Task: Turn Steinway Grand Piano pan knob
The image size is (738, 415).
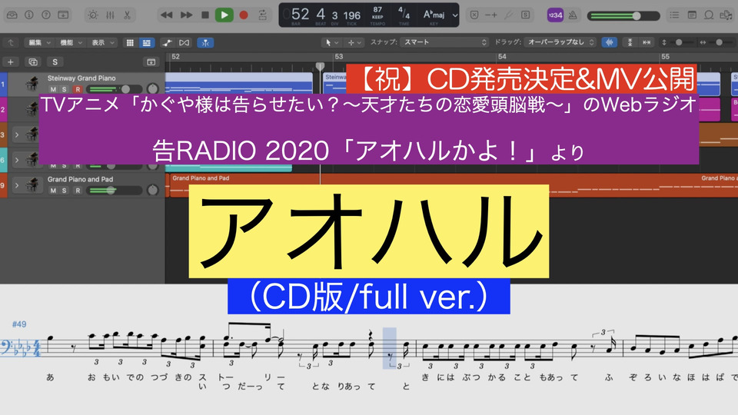Action: click(x=152, y=88)
